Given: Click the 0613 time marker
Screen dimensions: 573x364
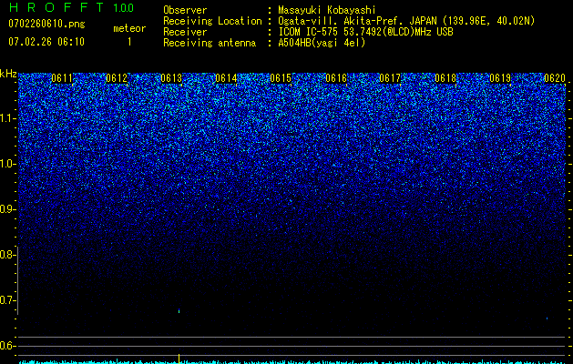Looking at the screenshot, I should point(171,78).
